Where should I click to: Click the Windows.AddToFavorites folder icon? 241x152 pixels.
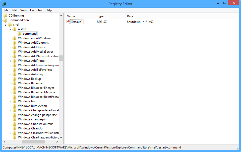(x=15, y=70)
